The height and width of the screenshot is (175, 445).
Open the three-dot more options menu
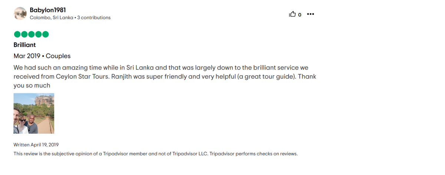point(310,14)
